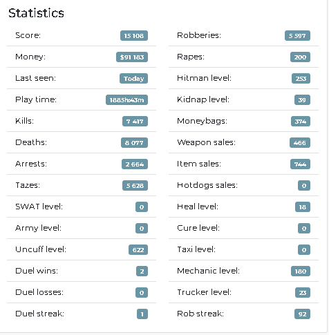Select the Rob streak badge 92

[x=302, y=314]
